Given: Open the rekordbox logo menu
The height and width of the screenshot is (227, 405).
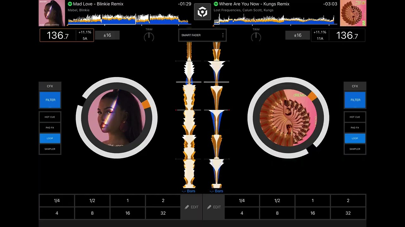Looking at the screenshot, I should pyautogui.click(x=202, y=12).
